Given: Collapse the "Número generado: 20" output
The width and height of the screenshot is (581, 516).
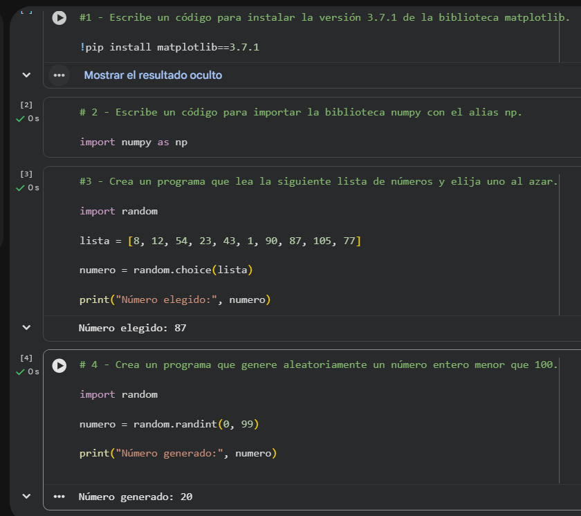Looking at the screenshot, I should tap(26, 496).
